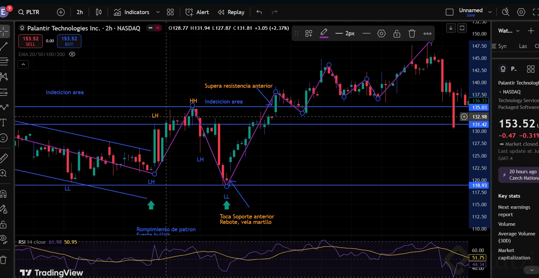
Task: Expand the favorite indicators dropdown arrow
Action: point(158,12)
